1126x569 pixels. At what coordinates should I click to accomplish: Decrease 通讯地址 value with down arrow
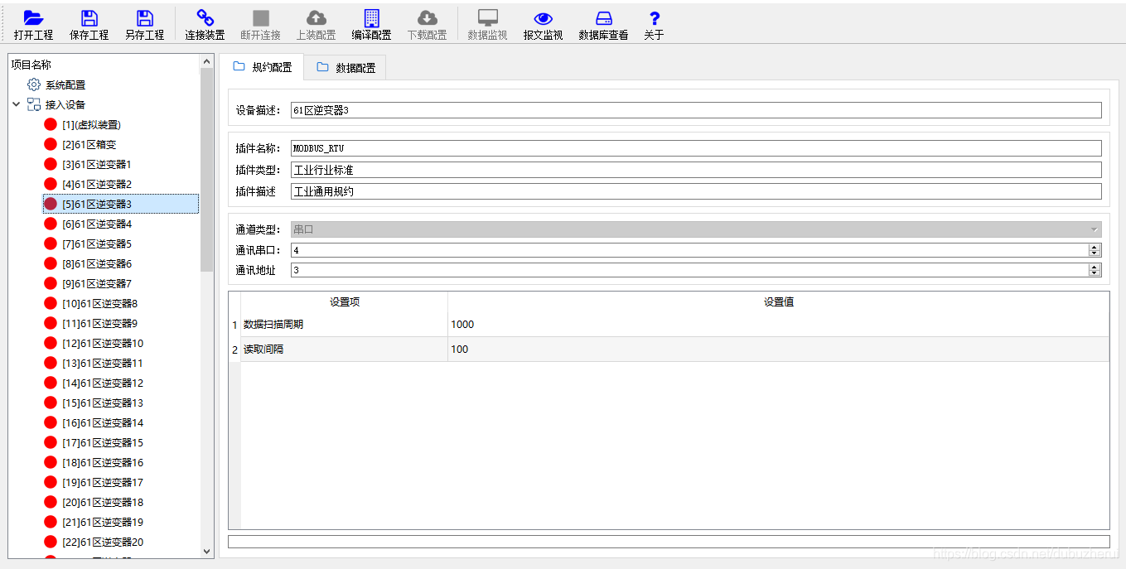click(x=1095, y=273)
